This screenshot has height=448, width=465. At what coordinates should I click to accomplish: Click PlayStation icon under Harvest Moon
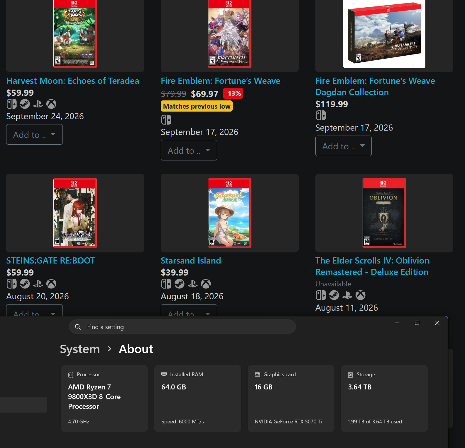(38, 104)
